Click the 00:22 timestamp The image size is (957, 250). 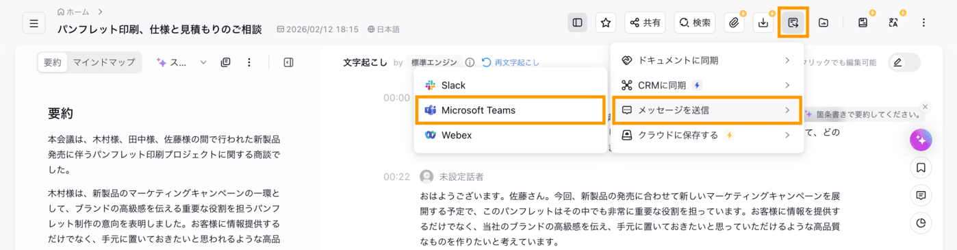tap(396, 177)
